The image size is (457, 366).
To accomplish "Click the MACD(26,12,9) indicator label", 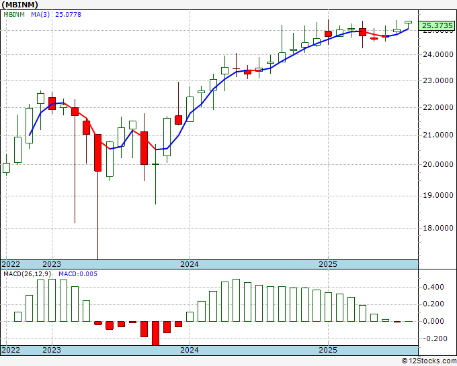I will (27, 274).
